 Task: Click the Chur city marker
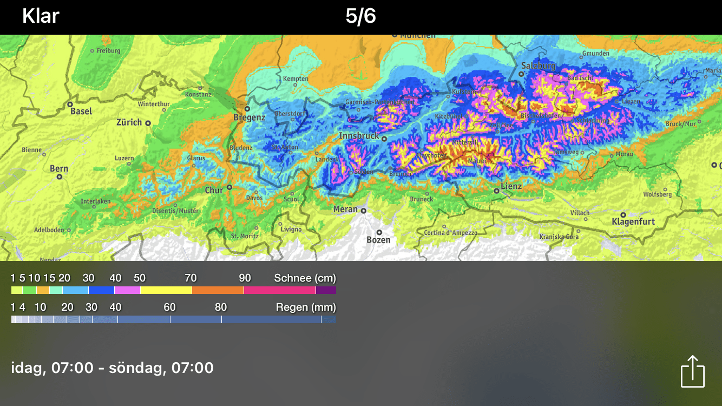pos(229,187)
